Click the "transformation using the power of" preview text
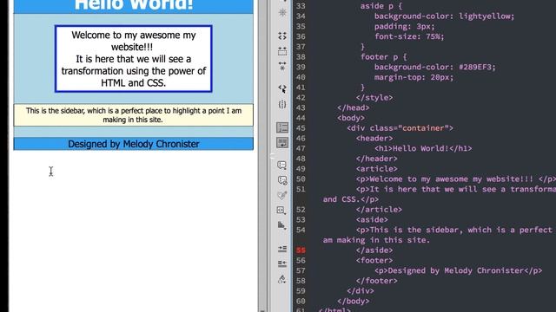 coord(133,71)
